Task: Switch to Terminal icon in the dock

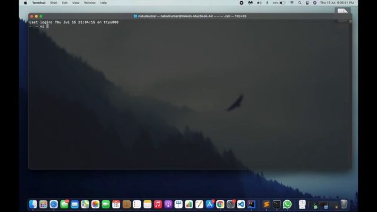Action: pyautogui.click(x=277, y=204)
